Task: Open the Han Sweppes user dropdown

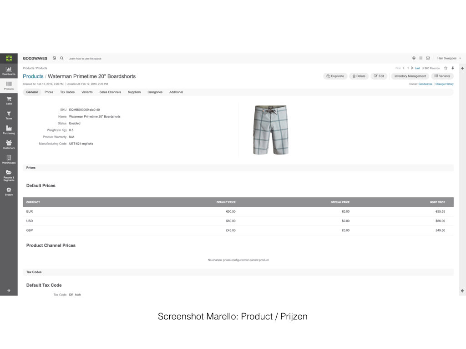Action: (449, 58)
